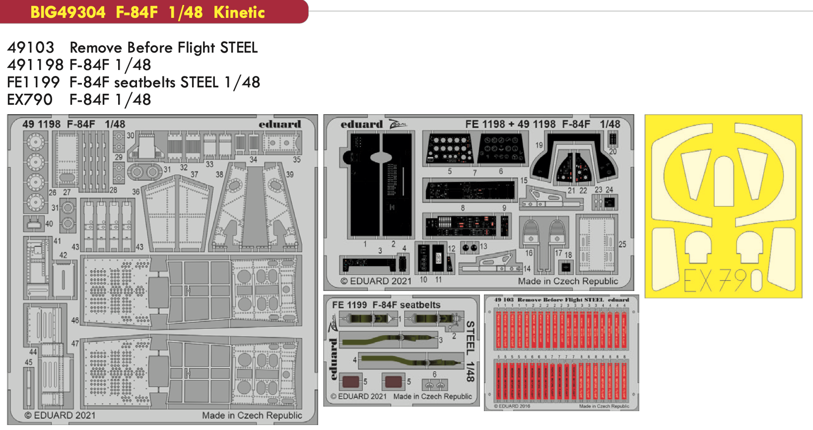
Task: Open the large 49 1198 photo-etch fret image
Action: tap(162, 270)
